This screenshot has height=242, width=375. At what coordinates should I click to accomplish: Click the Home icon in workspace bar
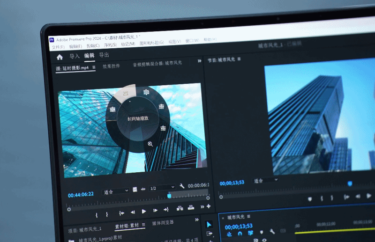point(60,57)
